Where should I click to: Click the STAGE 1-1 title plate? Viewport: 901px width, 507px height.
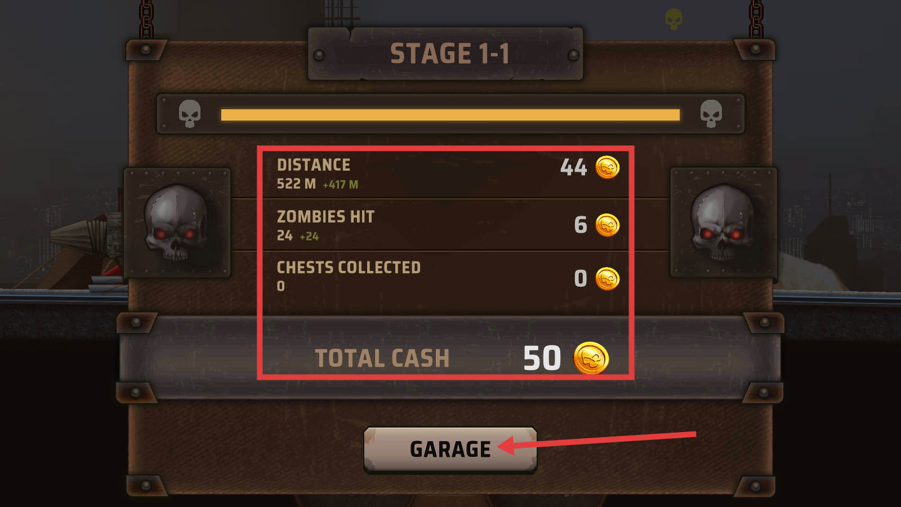(445, 54)
